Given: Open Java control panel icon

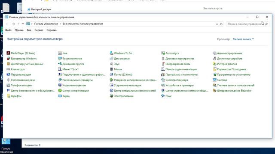Looking at the screenshot, I should click(60, 53).
